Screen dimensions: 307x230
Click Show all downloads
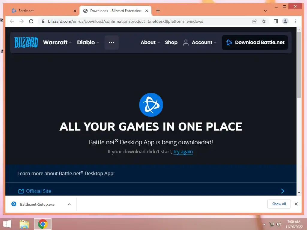click(279, 204)
